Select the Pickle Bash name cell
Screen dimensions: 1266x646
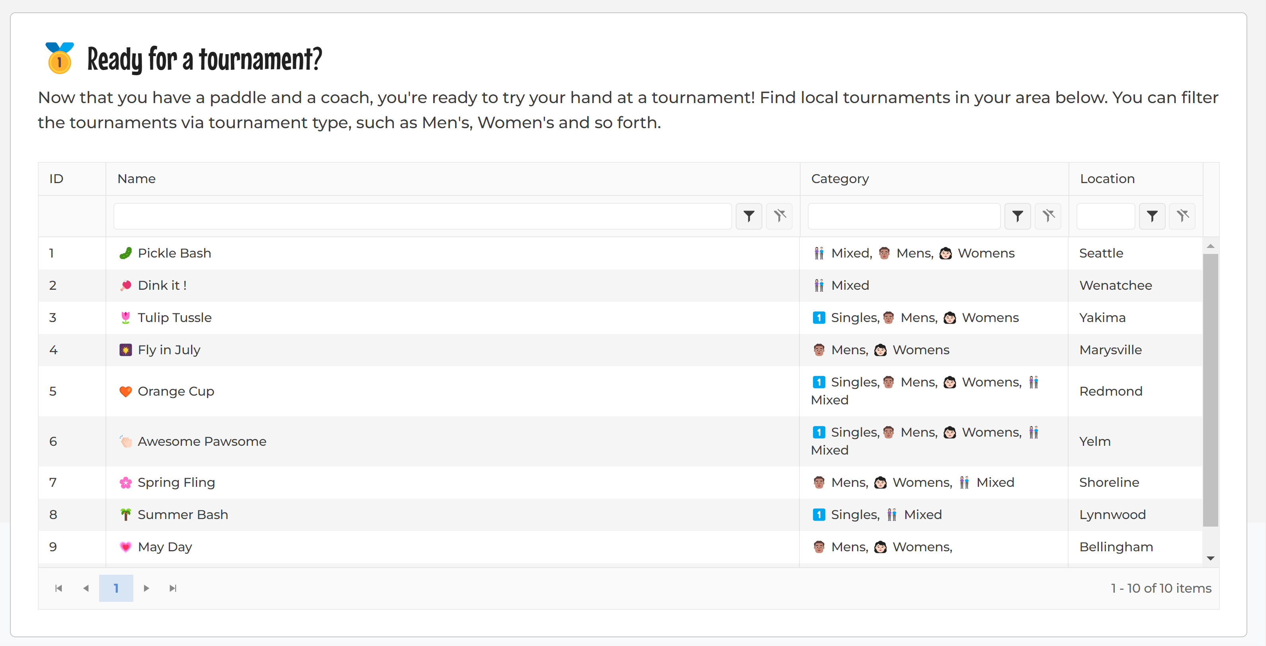[x=453, y=253]
